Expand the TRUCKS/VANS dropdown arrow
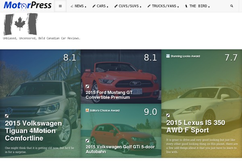This screenshot has width=242, height=161. [178, 6]
